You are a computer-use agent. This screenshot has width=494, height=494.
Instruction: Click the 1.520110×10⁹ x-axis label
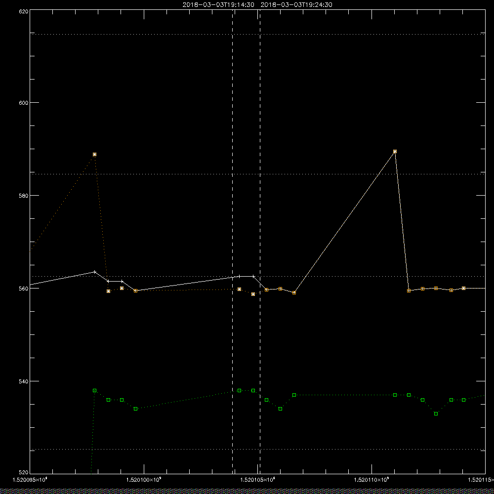372,480
